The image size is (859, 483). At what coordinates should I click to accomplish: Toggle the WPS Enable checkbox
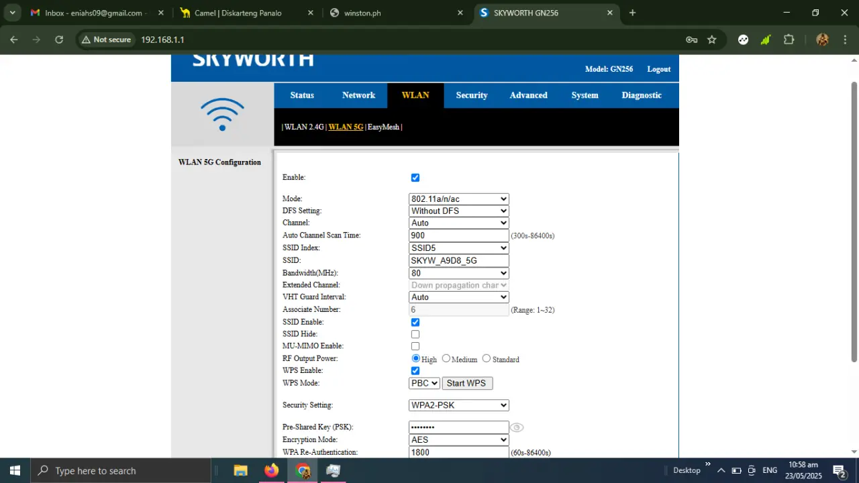[x=415, y=370]
